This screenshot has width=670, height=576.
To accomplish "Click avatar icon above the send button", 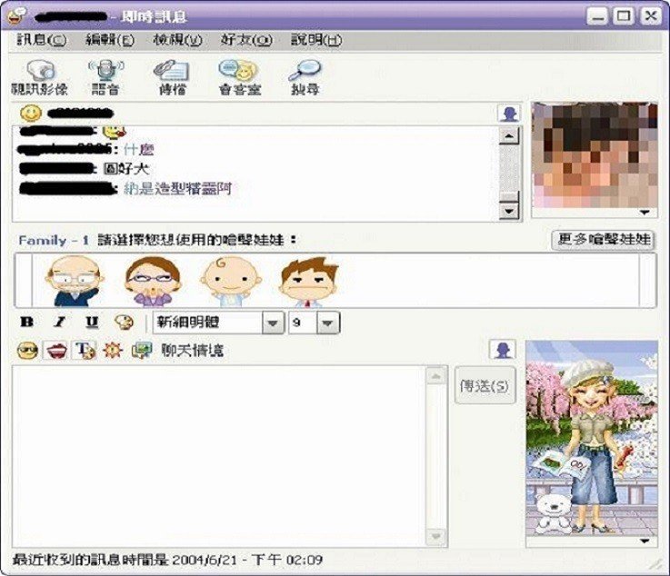I will (x=503, y=349).
